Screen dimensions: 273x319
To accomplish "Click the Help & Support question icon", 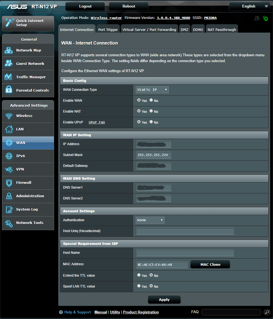I will (61, 312).
